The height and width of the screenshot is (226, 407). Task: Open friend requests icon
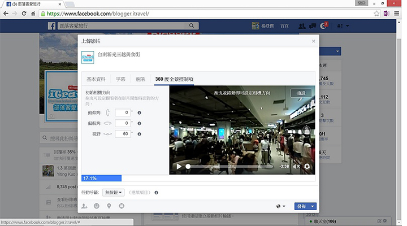[302, 25]
